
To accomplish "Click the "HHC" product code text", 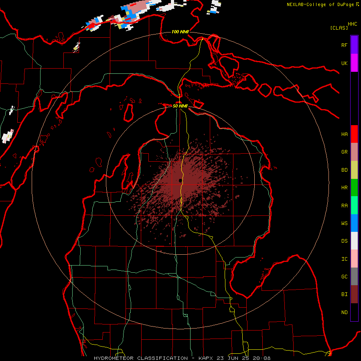I will pos(352,24).
